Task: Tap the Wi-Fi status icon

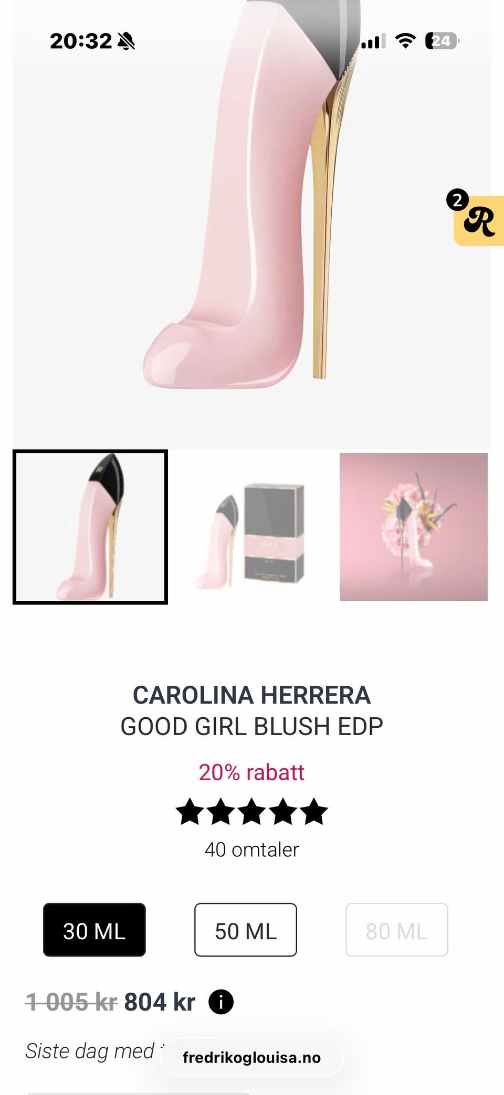Action: pyautogui.click(x=405, y=40)
